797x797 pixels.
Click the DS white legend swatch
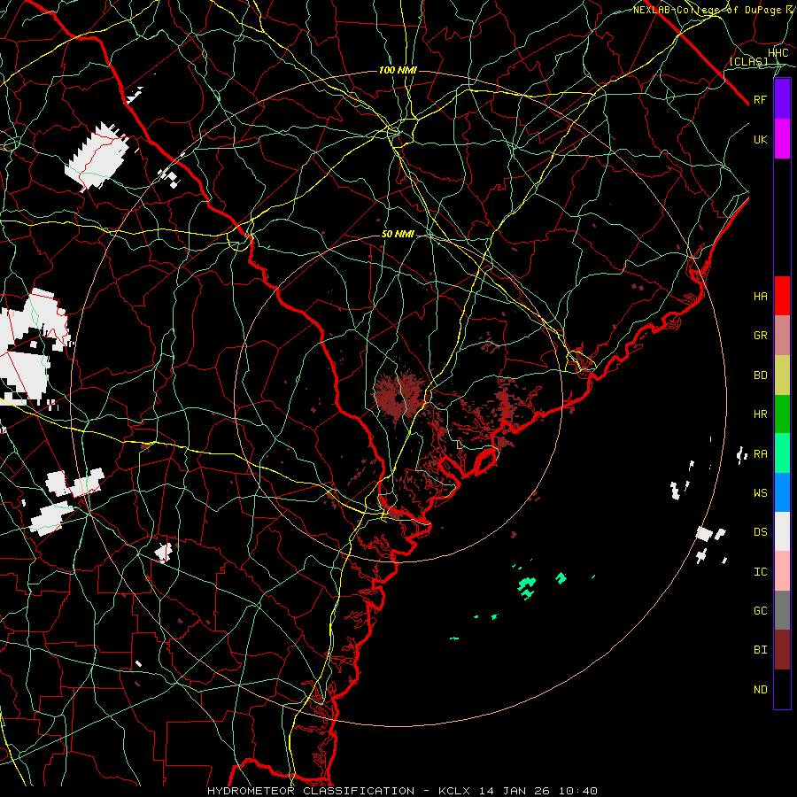tap(782, 531)
